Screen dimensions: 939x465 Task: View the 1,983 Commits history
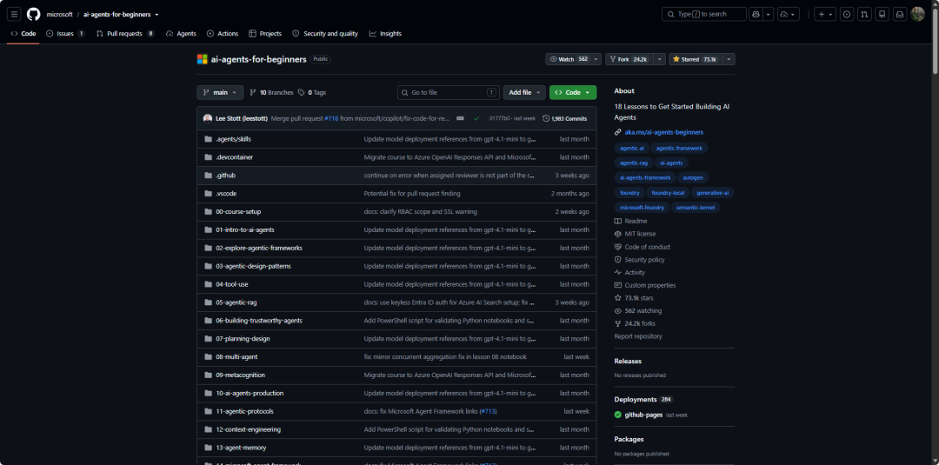[565, 118]
